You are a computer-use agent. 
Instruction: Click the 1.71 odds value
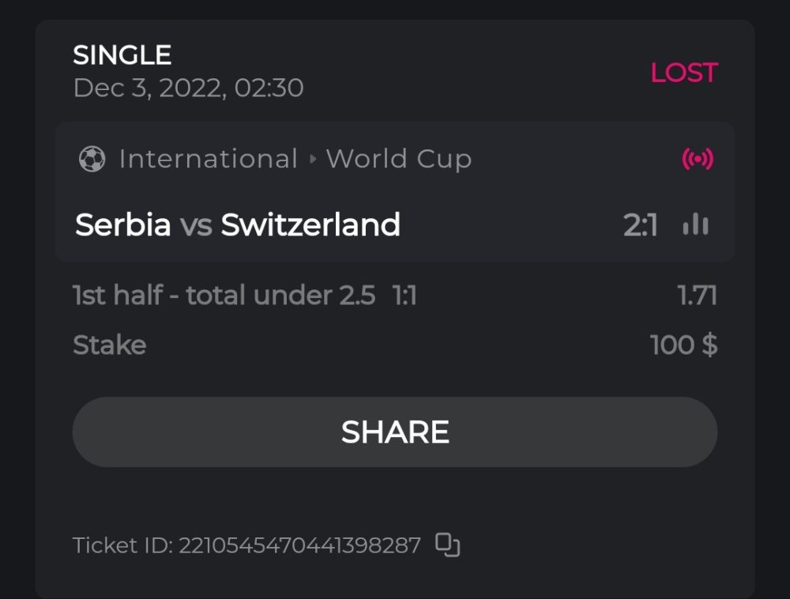pos(697,296)
